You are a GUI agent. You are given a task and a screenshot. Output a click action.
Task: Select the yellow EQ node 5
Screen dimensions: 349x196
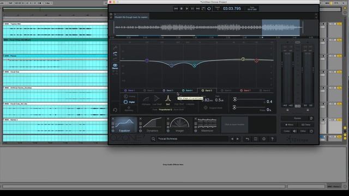pos(243,59)
